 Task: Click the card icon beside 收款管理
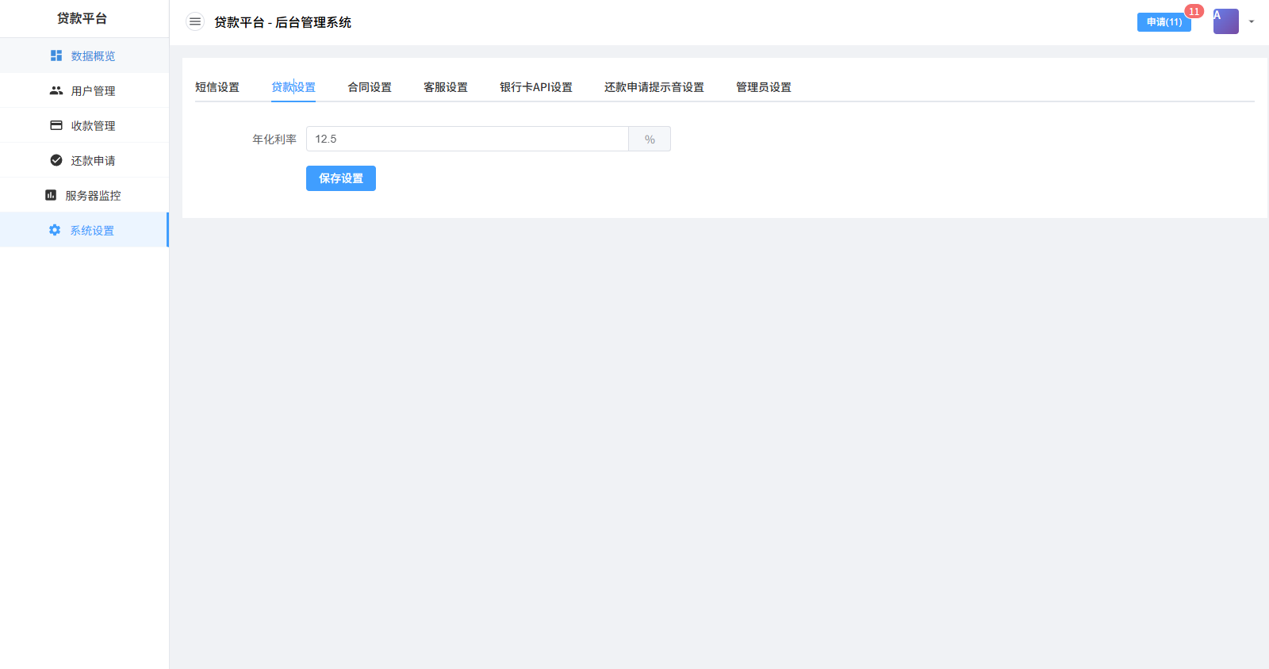coord(56,125)
